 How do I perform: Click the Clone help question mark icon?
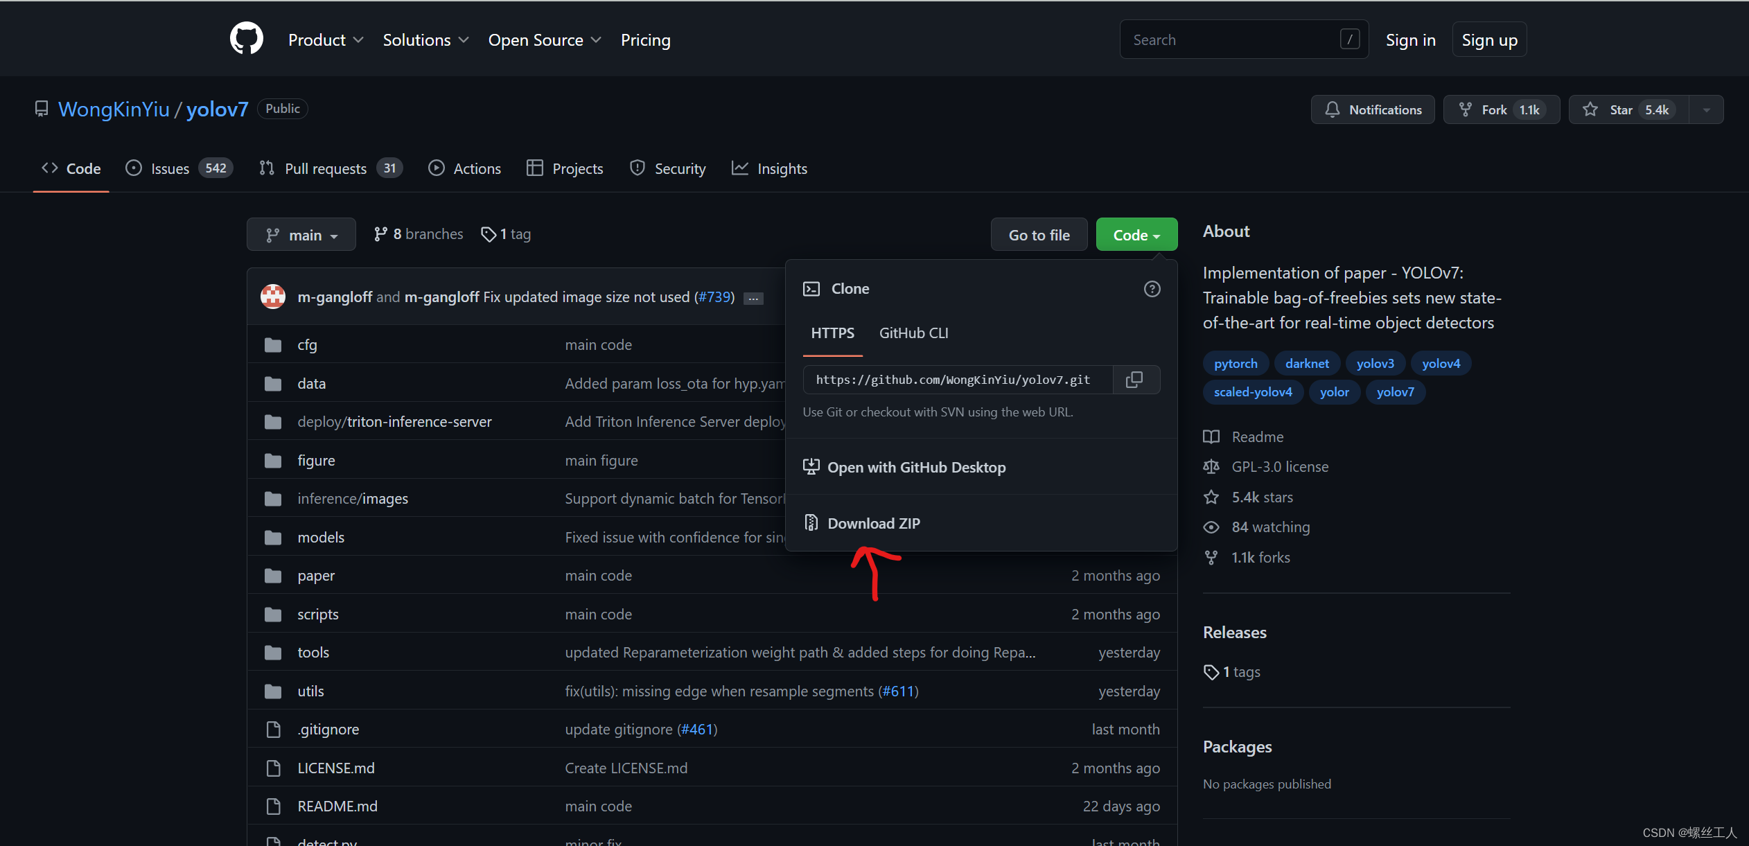(x=1152, y=289)
